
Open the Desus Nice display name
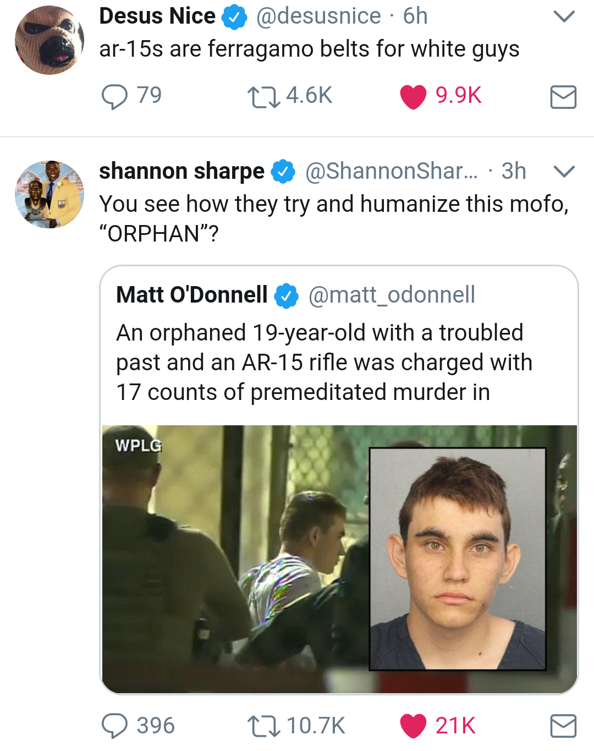[x=157, y=17]
